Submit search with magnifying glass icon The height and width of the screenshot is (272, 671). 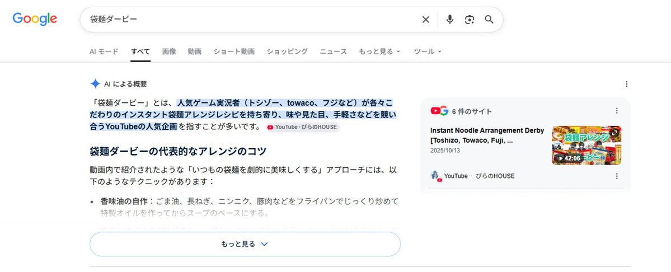point(489,20)
